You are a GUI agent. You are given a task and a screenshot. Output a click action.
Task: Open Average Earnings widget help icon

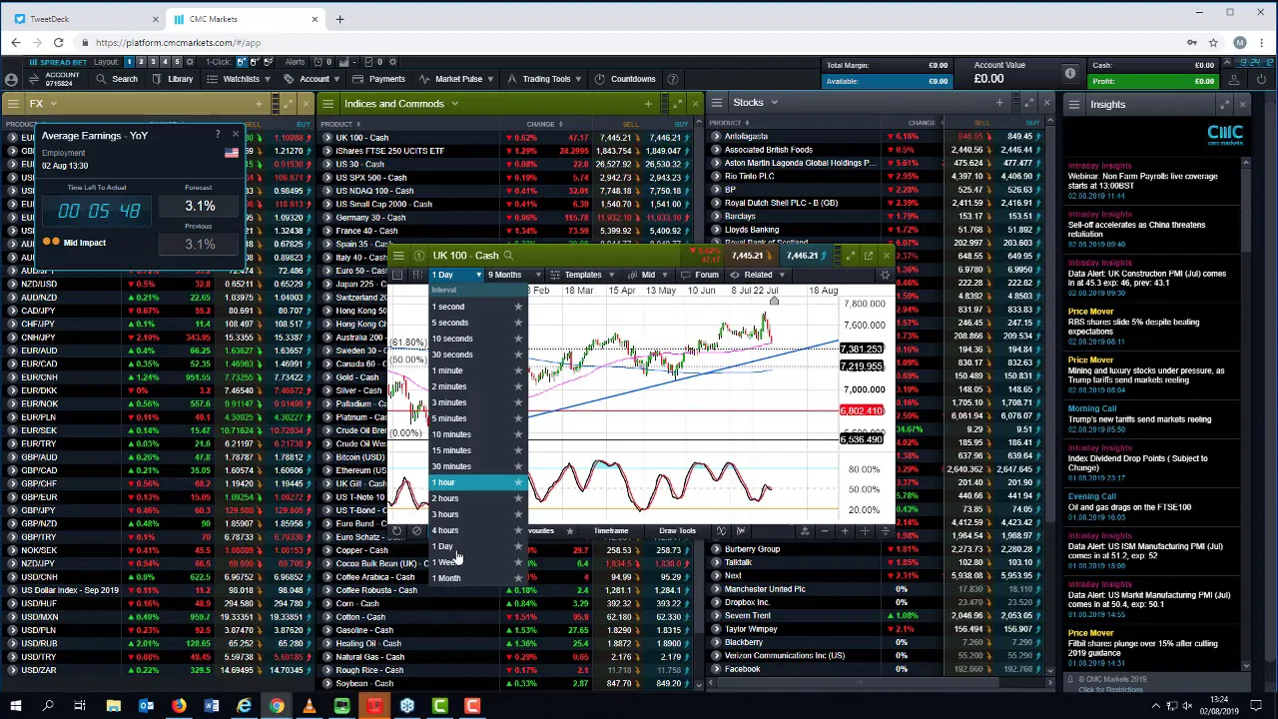(218, 135)
